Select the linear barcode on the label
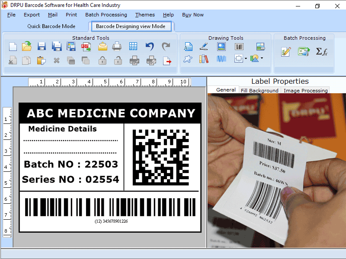The width and height of the screenshot is (346, 259). (110, 207)
